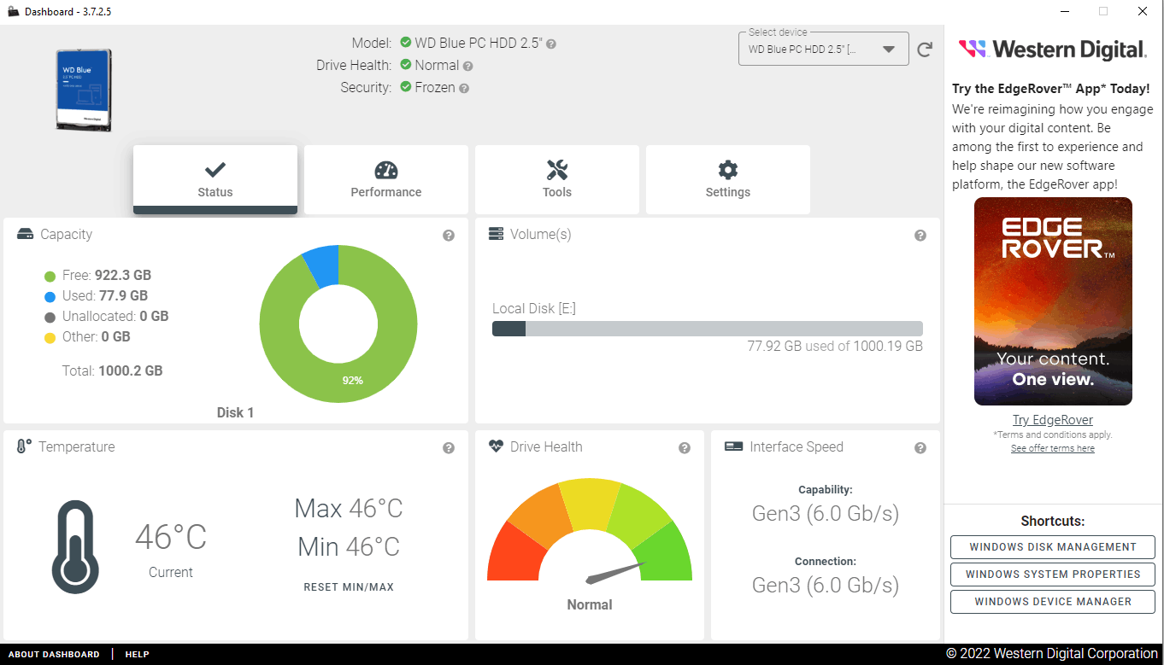Click the Interface Speed panel help icon
The width and height of the screenshot is (1164, 665).
click(920, 448)
